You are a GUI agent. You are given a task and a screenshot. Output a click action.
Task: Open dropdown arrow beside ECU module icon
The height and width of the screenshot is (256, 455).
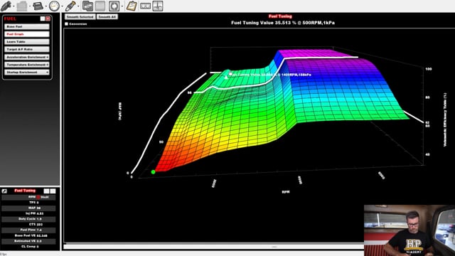tap(45, 6)
